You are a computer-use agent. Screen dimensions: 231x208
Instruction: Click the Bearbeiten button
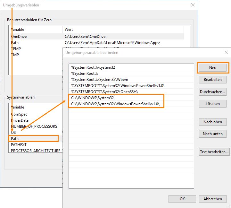tap(213, 80)
